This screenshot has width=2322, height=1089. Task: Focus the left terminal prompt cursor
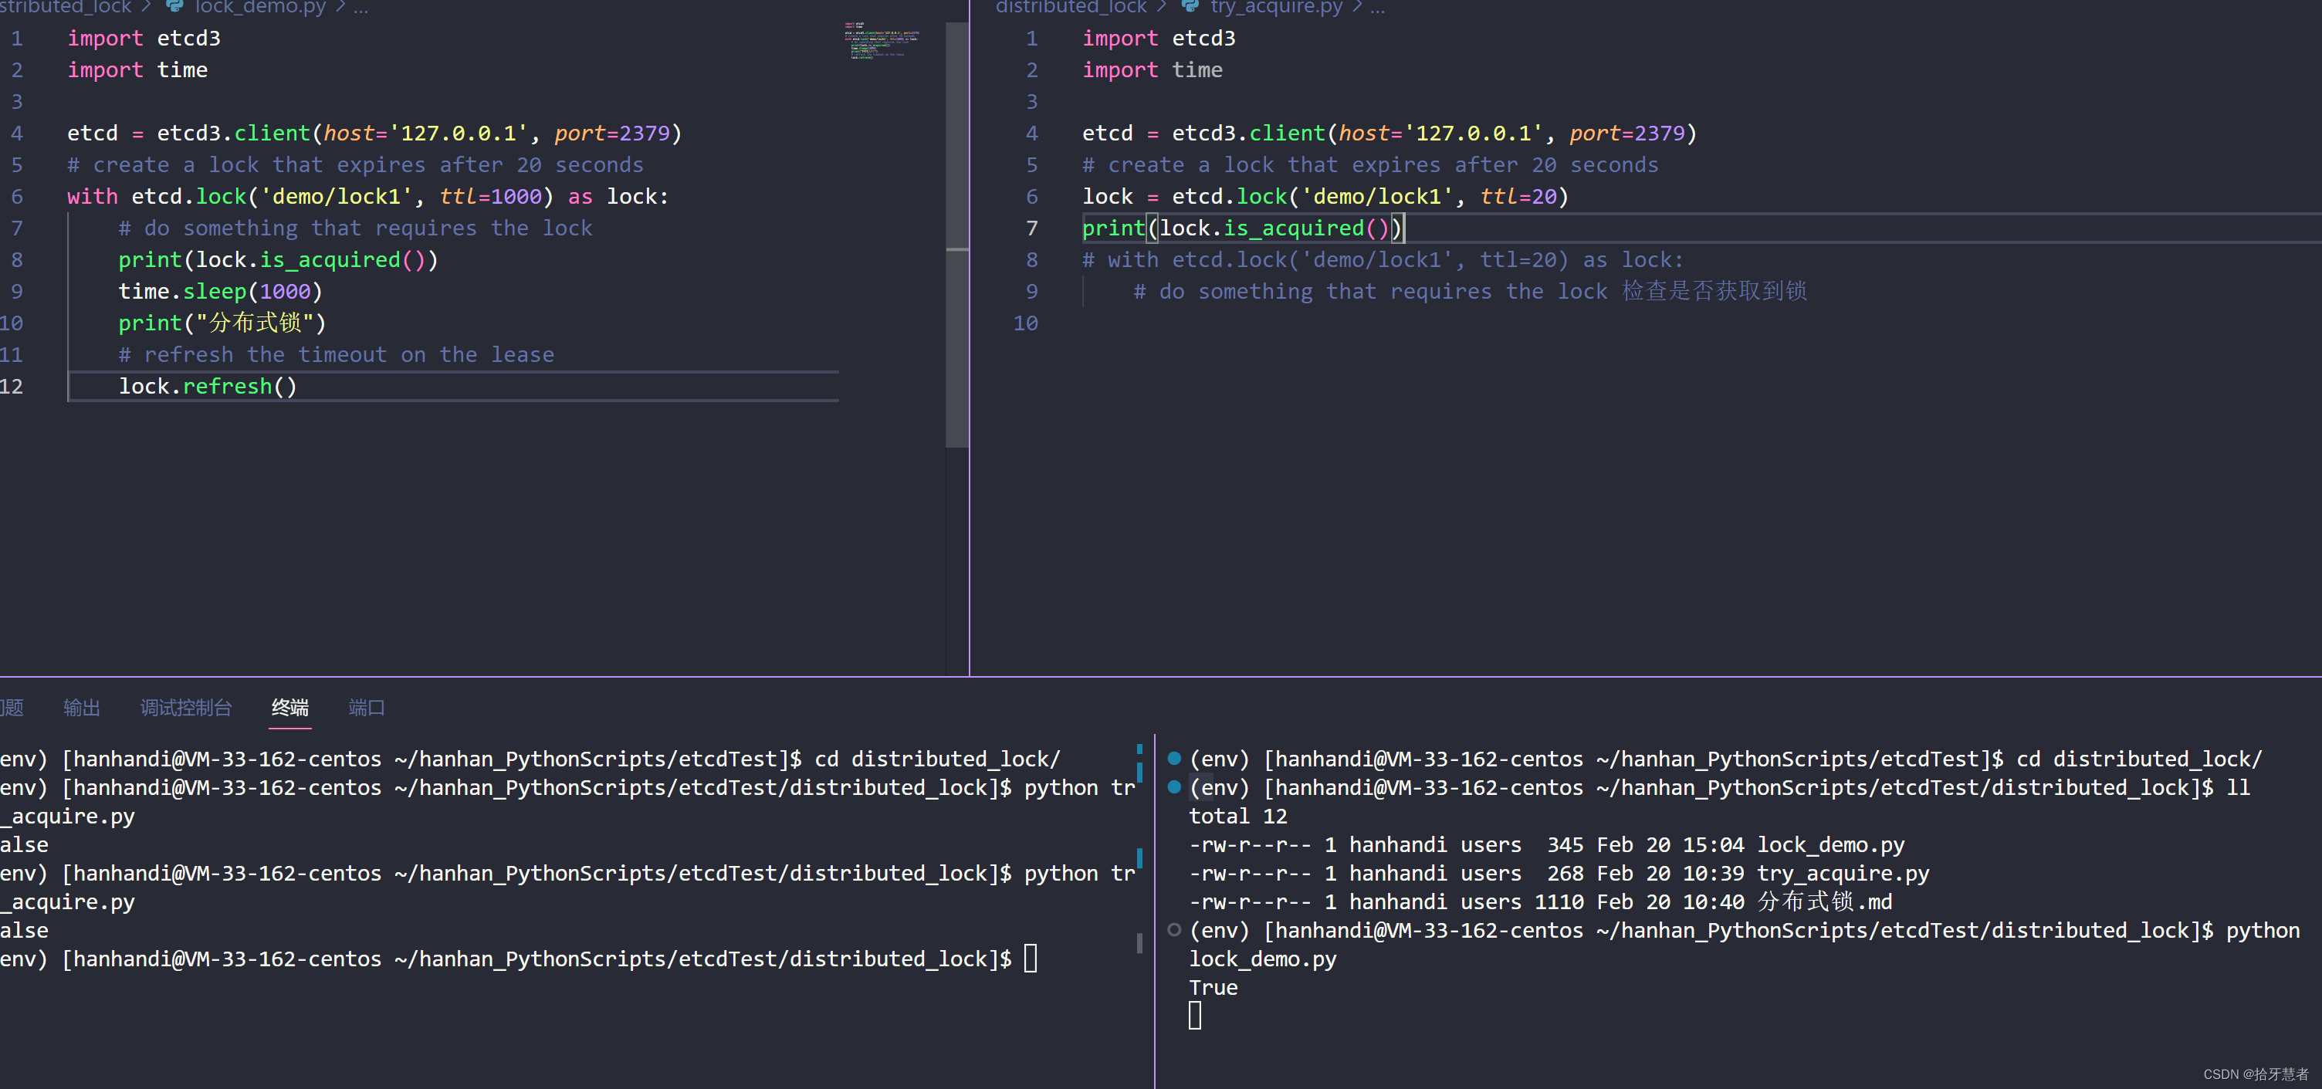coord(1031,959)
